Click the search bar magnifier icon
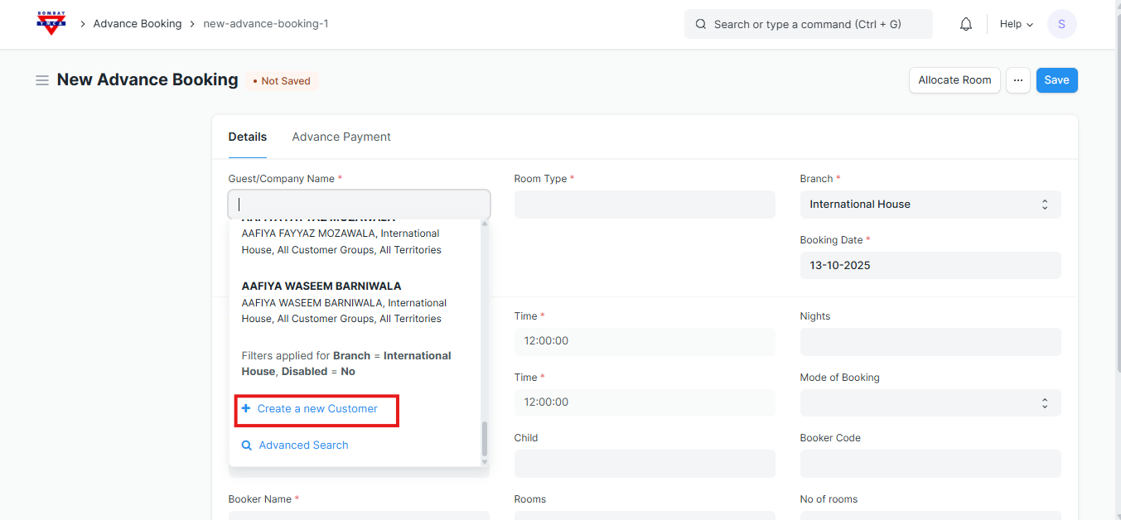This screenshot has width=1121, height=520. point(701,24)
